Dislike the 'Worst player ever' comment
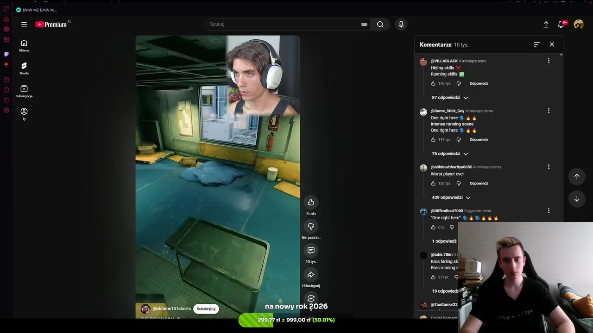593x333 pixels. tap(459, 184)
